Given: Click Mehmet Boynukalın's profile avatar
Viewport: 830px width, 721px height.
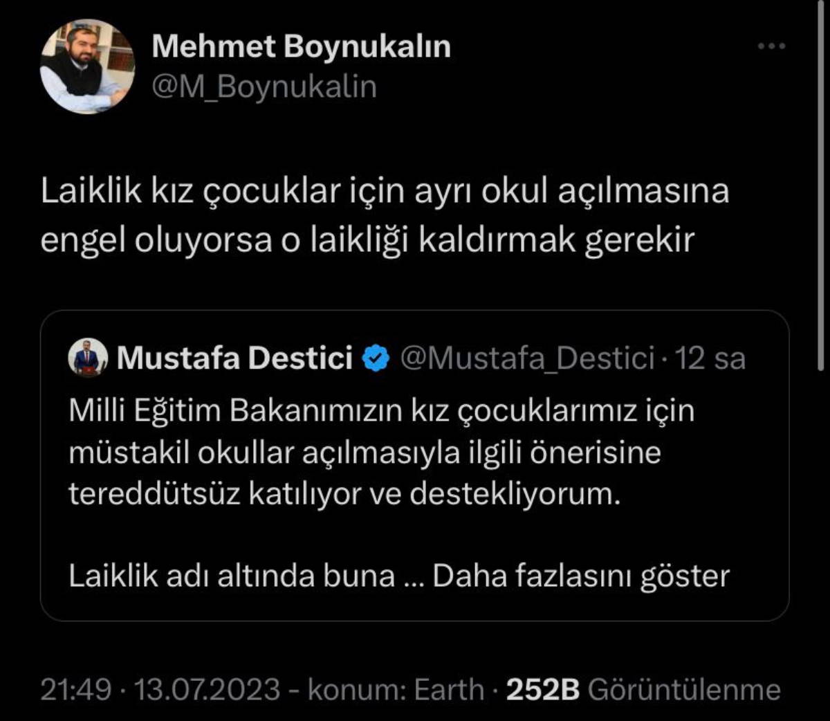Looking at the screenshot, I should pos(87,67).
